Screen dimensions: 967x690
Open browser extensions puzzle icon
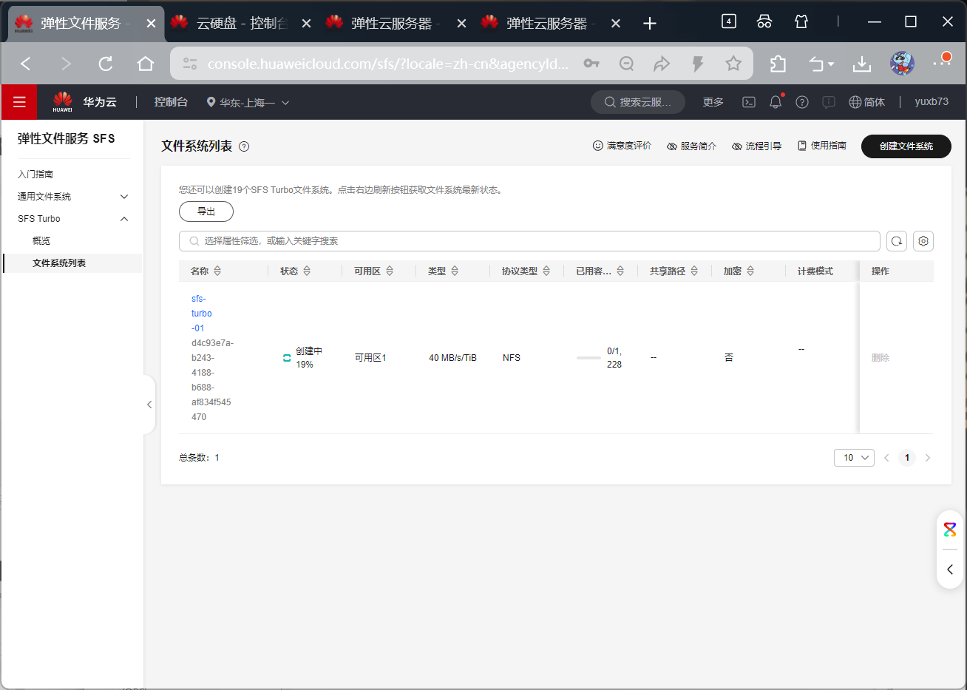778,64
